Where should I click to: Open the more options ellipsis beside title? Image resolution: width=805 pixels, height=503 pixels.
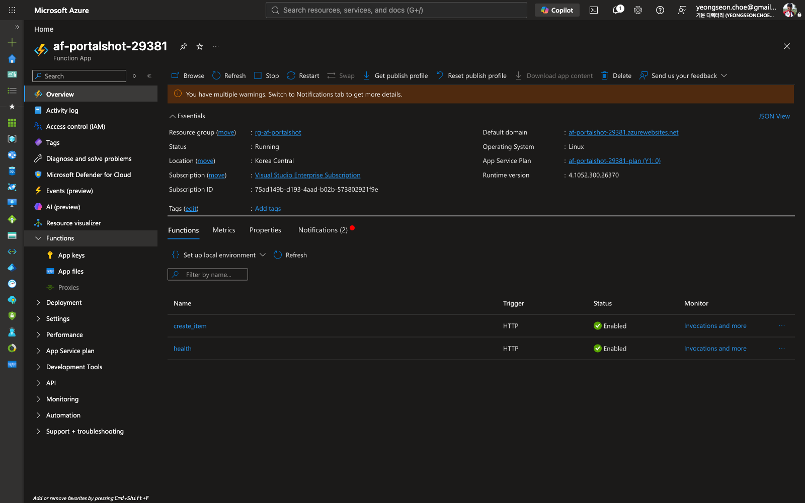(216, 46)
